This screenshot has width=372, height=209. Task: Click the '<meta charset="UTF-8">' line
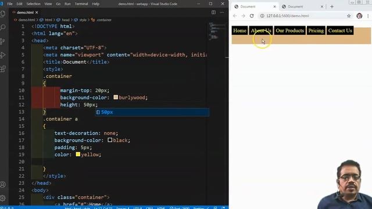[75, 48]
